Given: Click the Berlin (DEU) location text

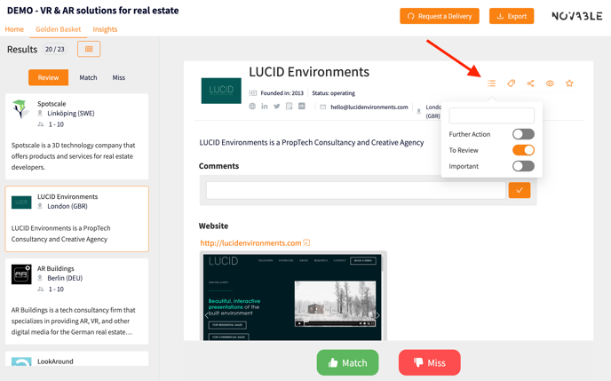Looking at the screenshot, I should (x=65, y=278).
